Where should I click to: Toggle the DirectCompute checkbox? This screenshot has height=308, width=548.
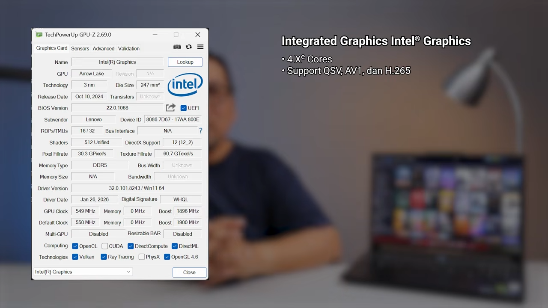(131, 246)
